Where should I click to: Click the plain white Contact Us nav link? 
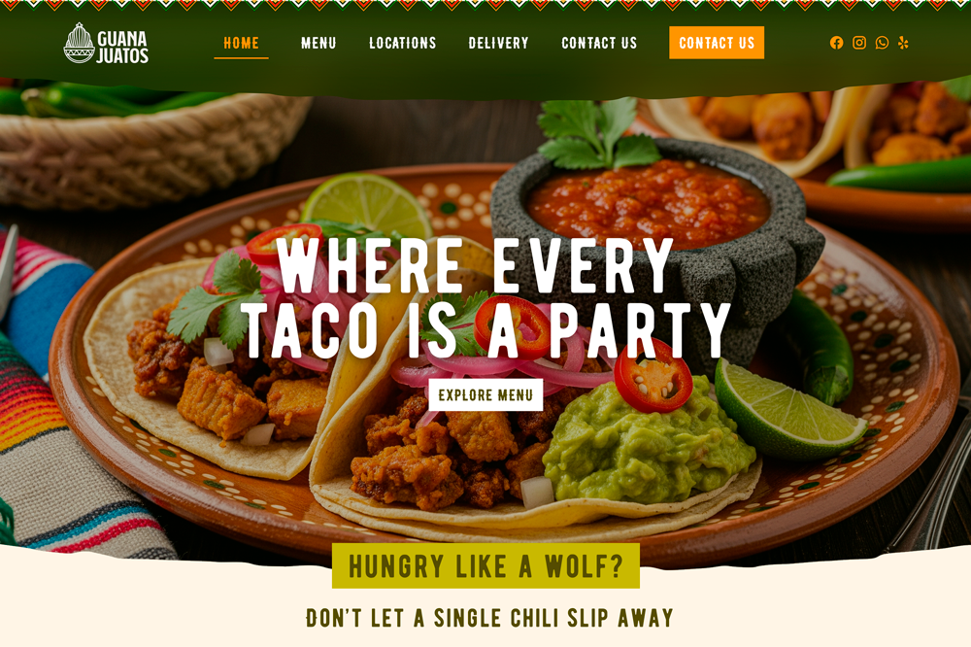click(x=599, y=44)
